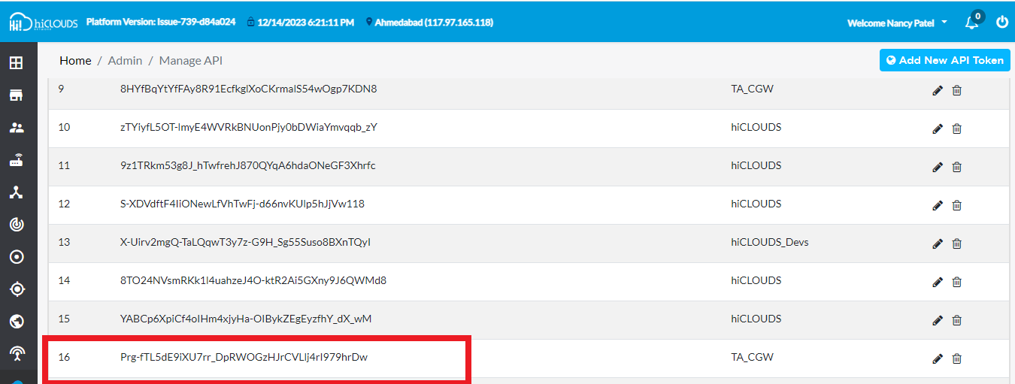
Task: Select token text starting with YABCp6XpiCf4oI
Action: [246, 319]
